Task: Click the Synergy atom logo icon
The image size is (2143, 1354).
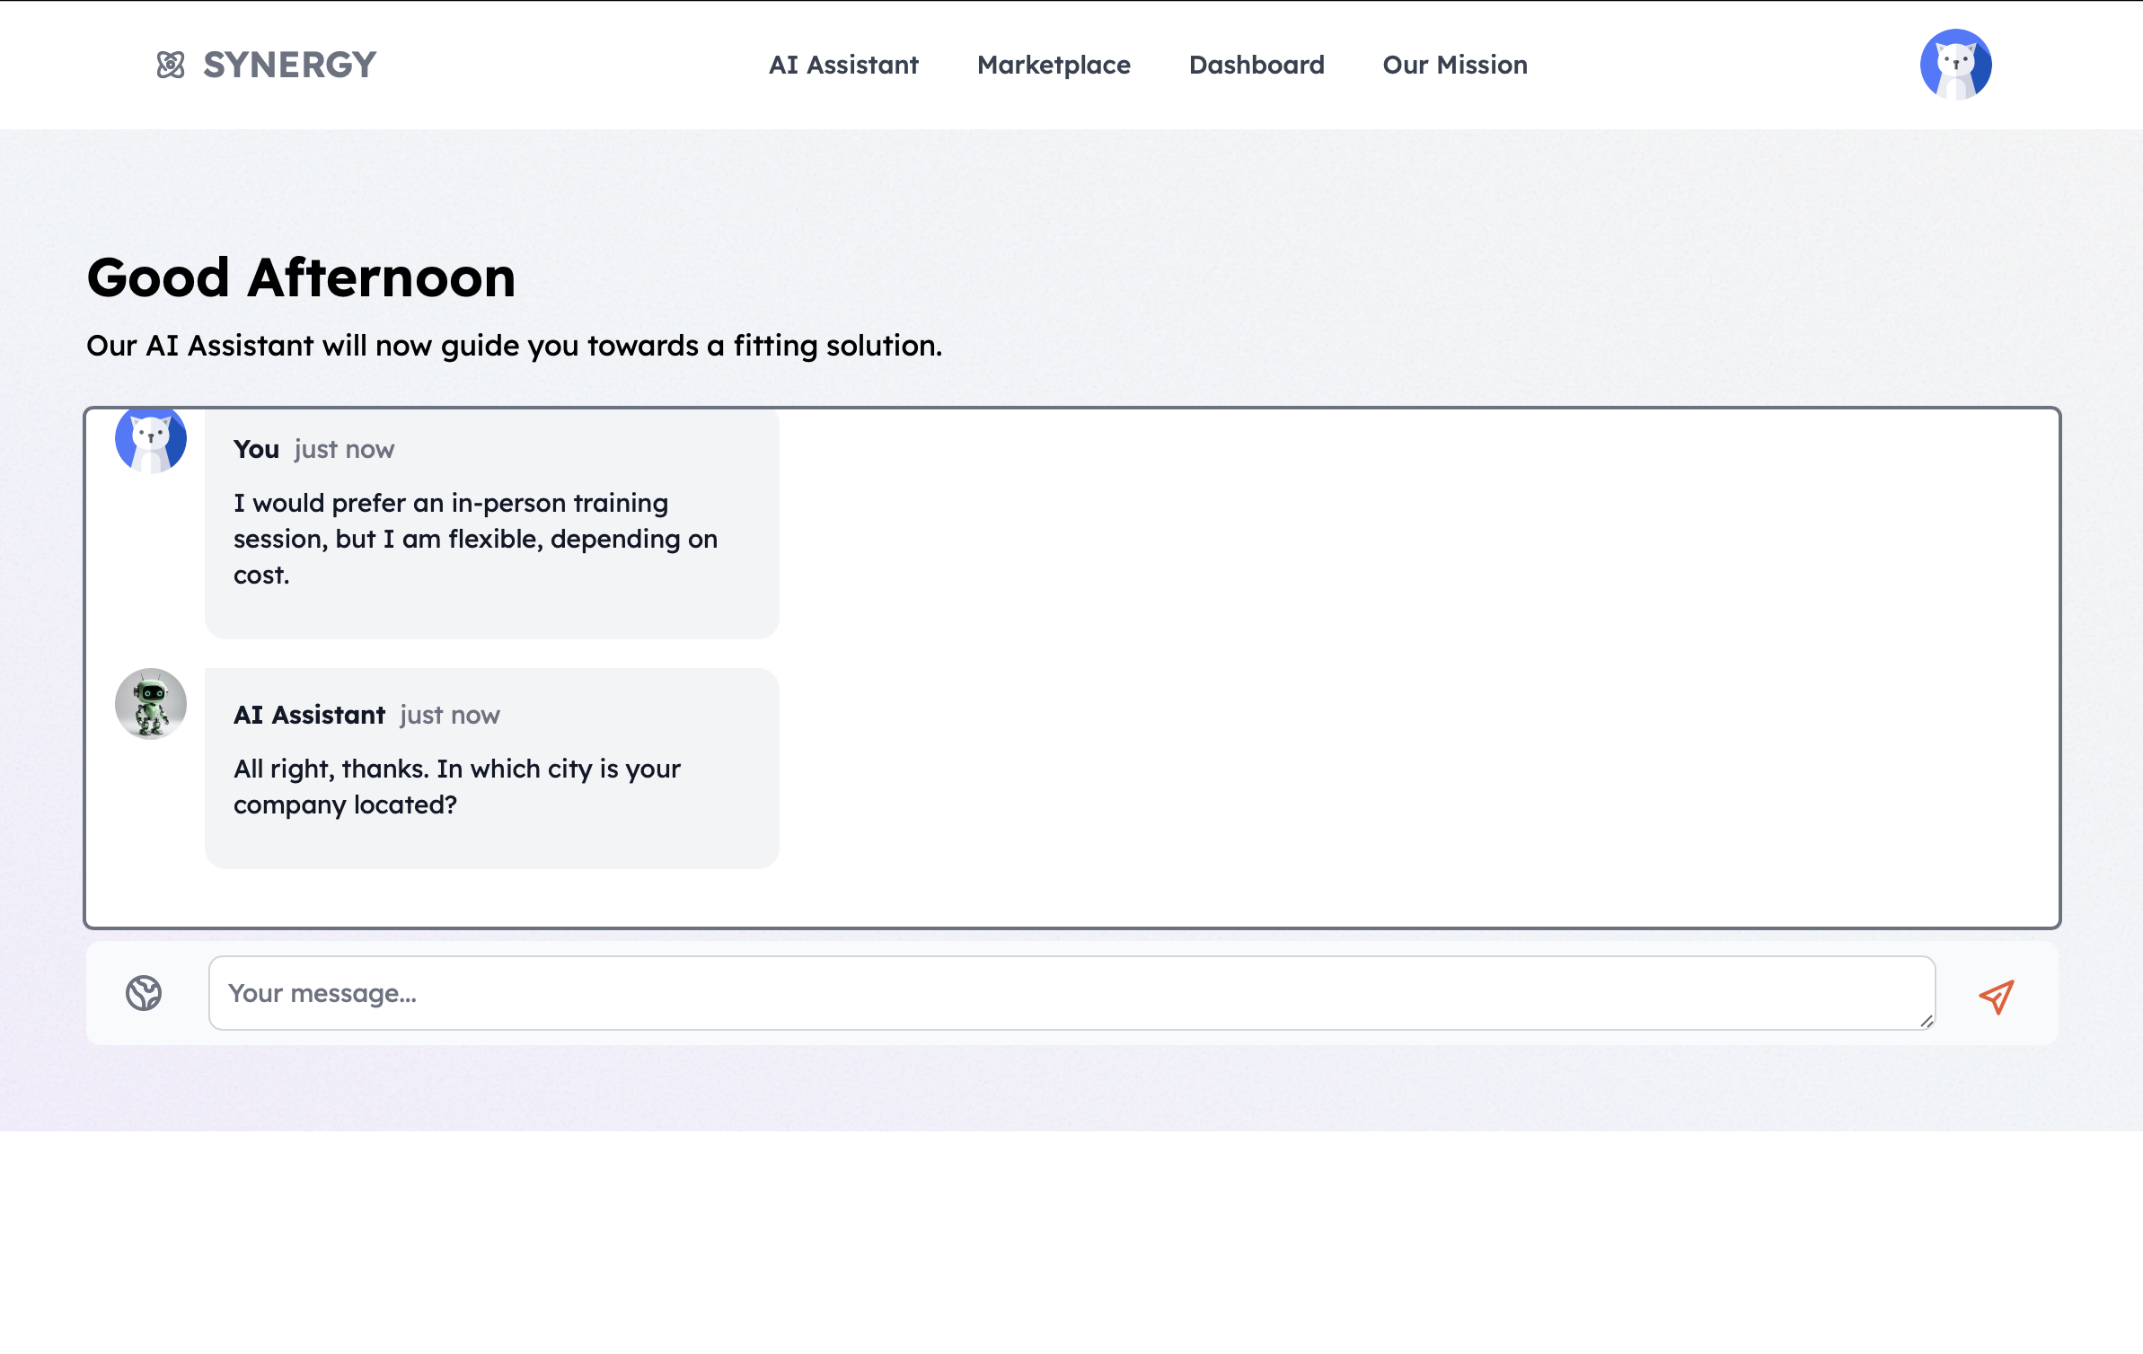Action: [171, 65]
